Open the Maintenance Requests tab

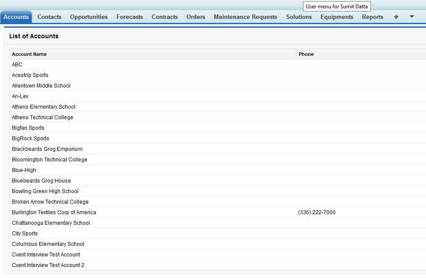245,17
